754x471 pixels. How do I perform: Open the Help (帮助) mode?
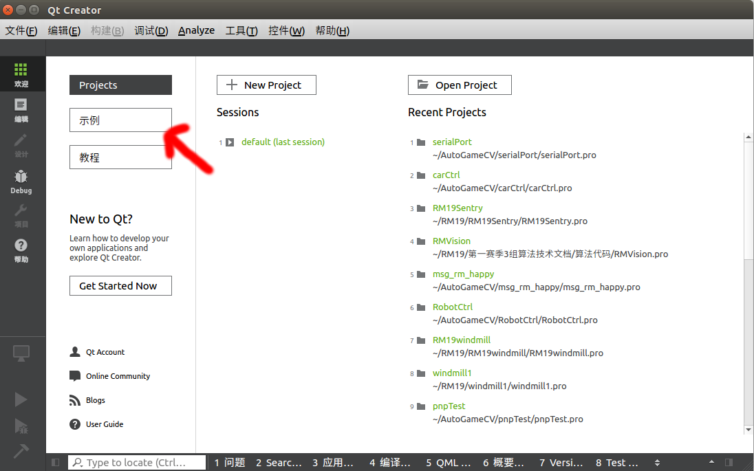(x=21, y=251)
